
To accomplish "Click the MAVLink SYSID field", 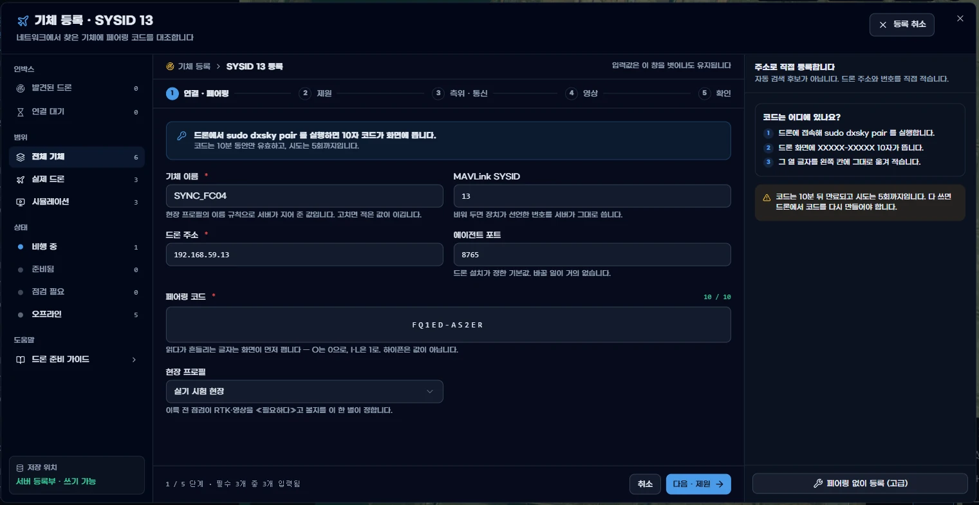I will [x=592, y=196].
